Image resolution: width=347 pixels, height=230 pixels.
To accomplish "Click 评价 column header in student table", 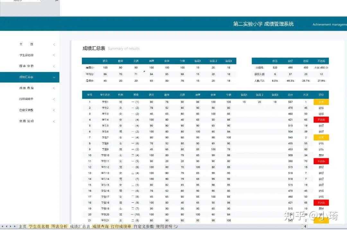I will 321,95.
